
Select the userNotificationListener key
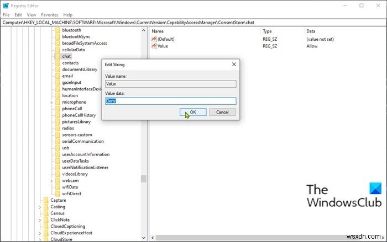85,168
